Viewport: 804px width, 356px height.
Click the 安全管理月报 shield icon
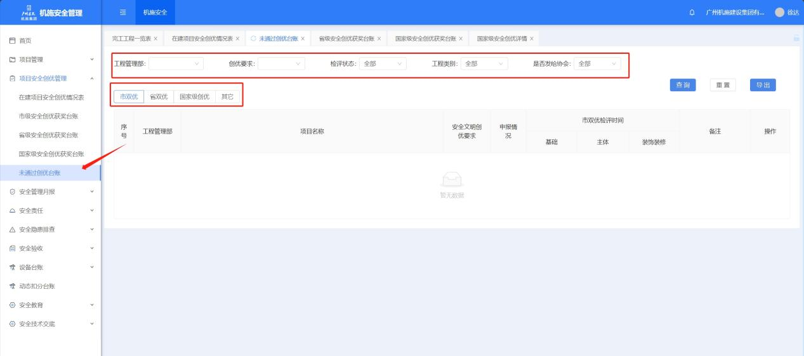[13, 191]
